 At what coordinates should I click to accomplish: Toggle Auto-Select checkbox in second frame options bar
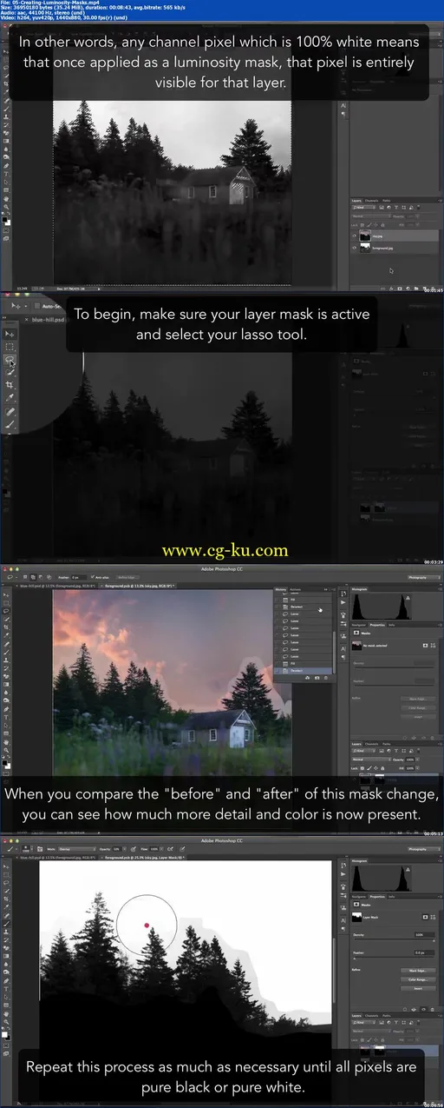(36, 305)
